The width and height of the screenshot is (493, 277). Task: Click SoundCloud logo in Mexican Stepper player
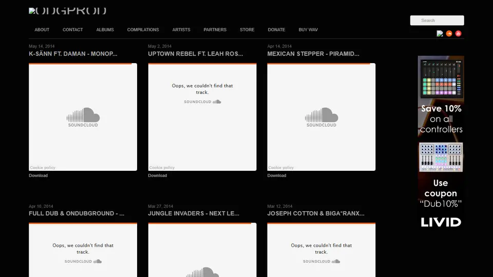(321, 117)
